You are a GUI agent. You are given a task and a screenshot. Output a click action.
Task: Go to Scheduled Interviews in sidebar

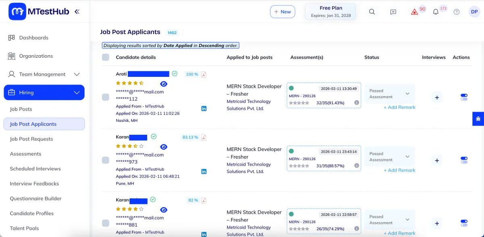point(35,169)
